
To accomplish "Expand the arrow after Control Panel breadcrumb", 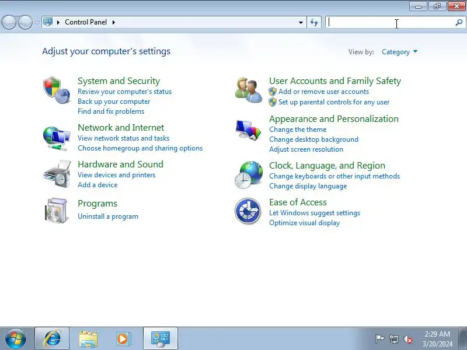I will [x=114, y=22].
